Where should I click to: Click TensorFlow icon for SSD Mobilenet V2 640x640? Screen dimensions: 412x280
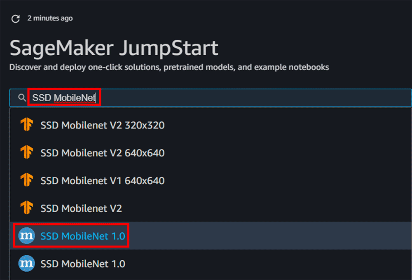[x=26, y=153]
